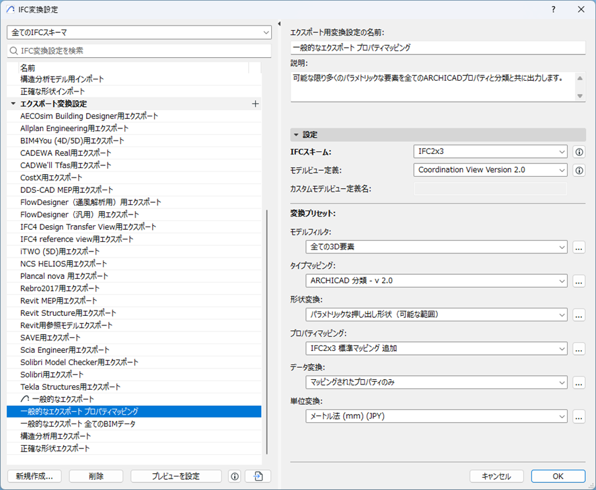The image size is (596, 490).
Task: Open データ変換 options with ellipsis button
Action: pyautogui.click(x=579, y=382)
